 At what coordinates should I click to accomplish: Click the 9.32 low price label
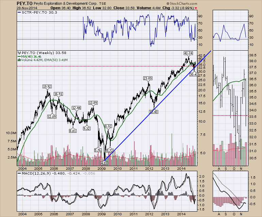(x=86, y=128)
